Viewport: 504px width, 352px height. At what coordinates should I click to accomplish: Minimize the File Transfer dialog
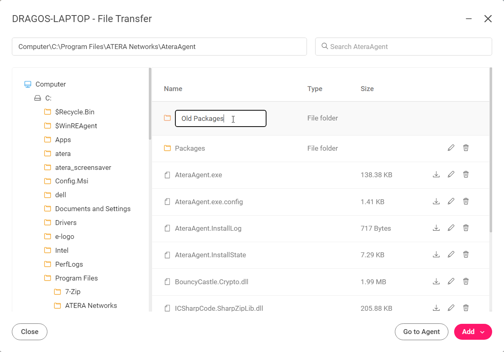[x=469, y=19]
